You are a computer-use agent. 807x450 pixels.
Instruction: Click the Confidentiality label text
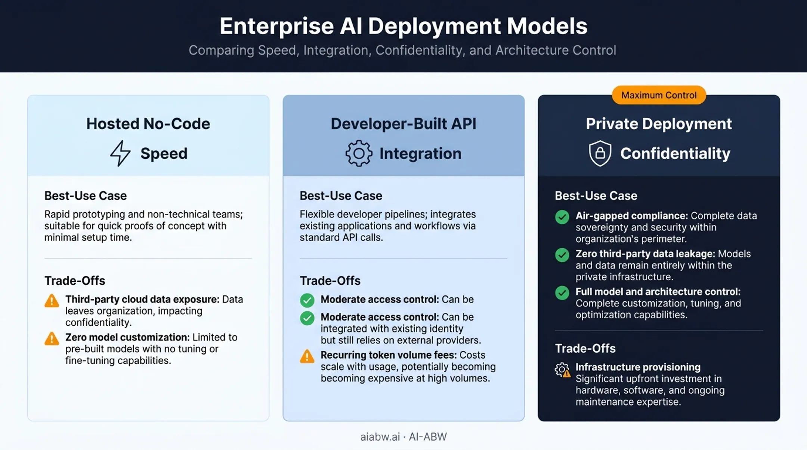pos(675,153)
